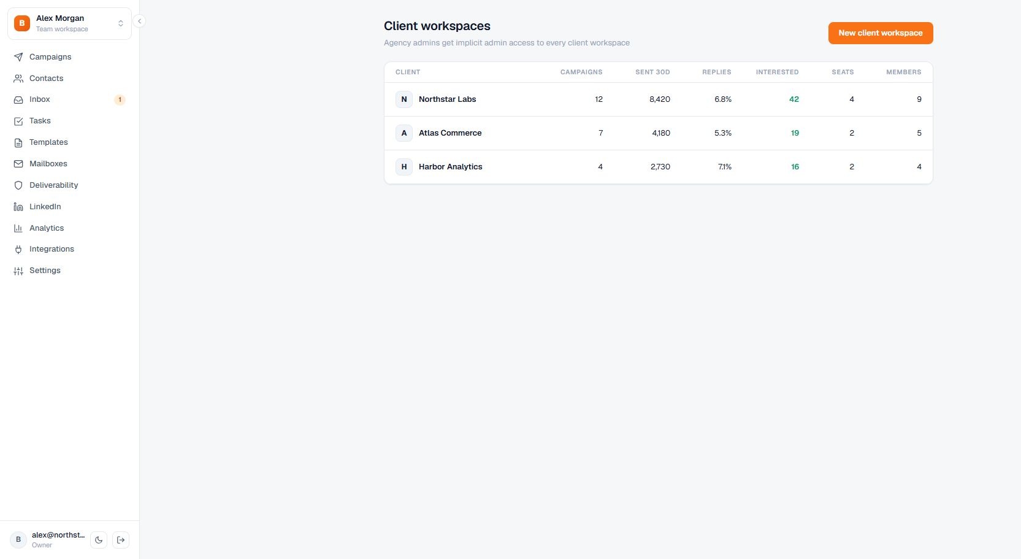Screen dimensions: 1021x559
Task: Click the Tasks checkbox icon
Action: point(18,121)
